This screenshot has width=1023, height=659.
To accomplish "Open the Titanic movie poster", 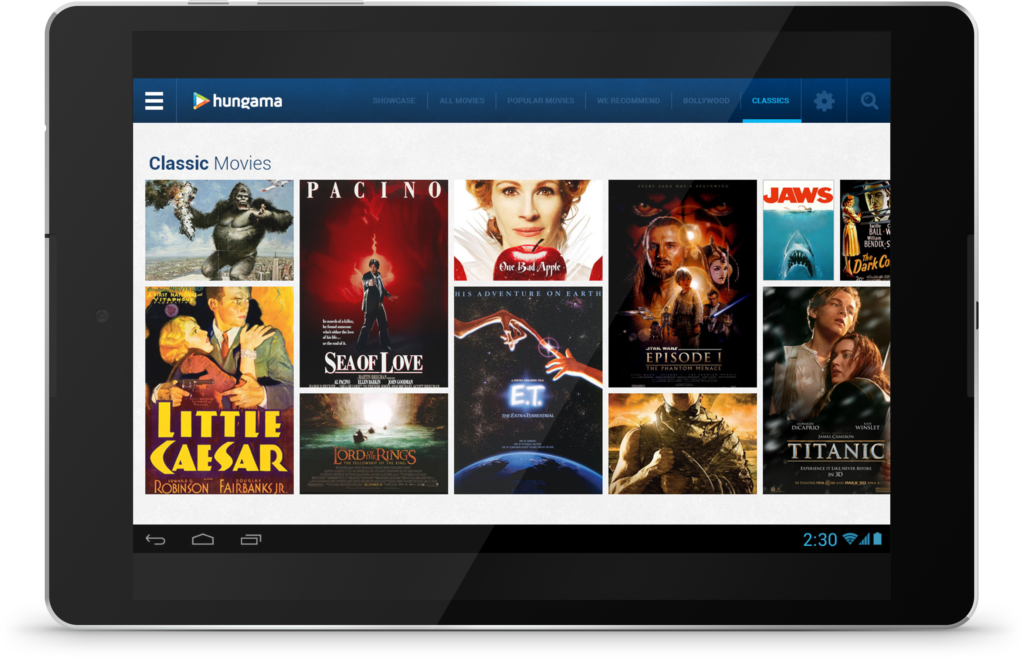I will pos(826,390).
